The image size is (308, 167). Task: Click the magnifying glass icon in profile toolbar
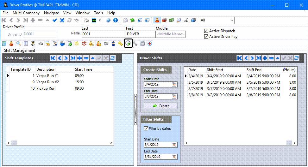19,44
